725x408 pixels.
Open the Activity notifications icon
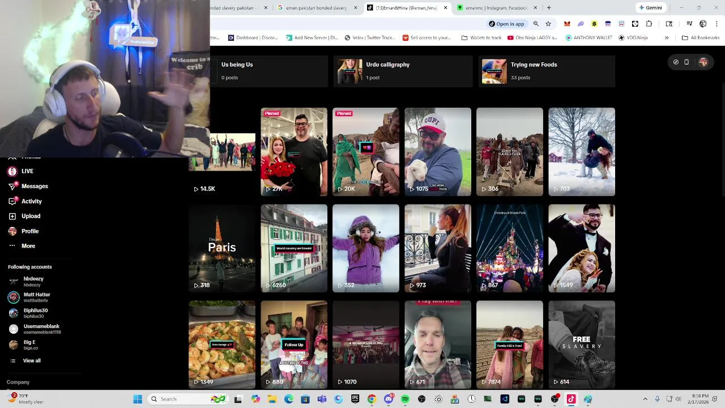coord(12,201)
